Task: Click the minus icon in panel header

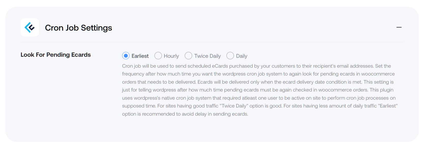Action: [x=399, y=27]
